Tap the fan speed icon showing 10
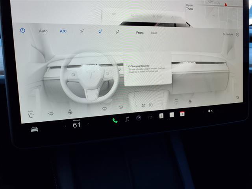 point(143,105)
